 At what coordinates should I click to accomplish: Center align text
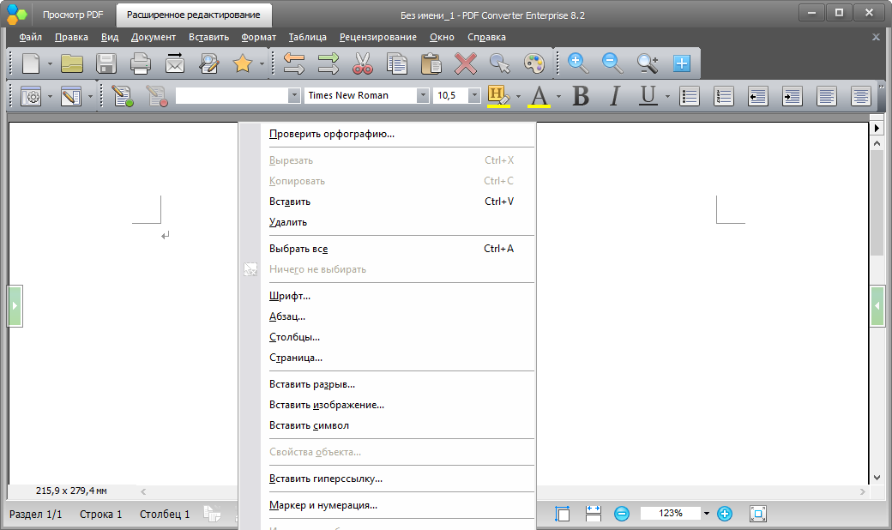point(861,96)
